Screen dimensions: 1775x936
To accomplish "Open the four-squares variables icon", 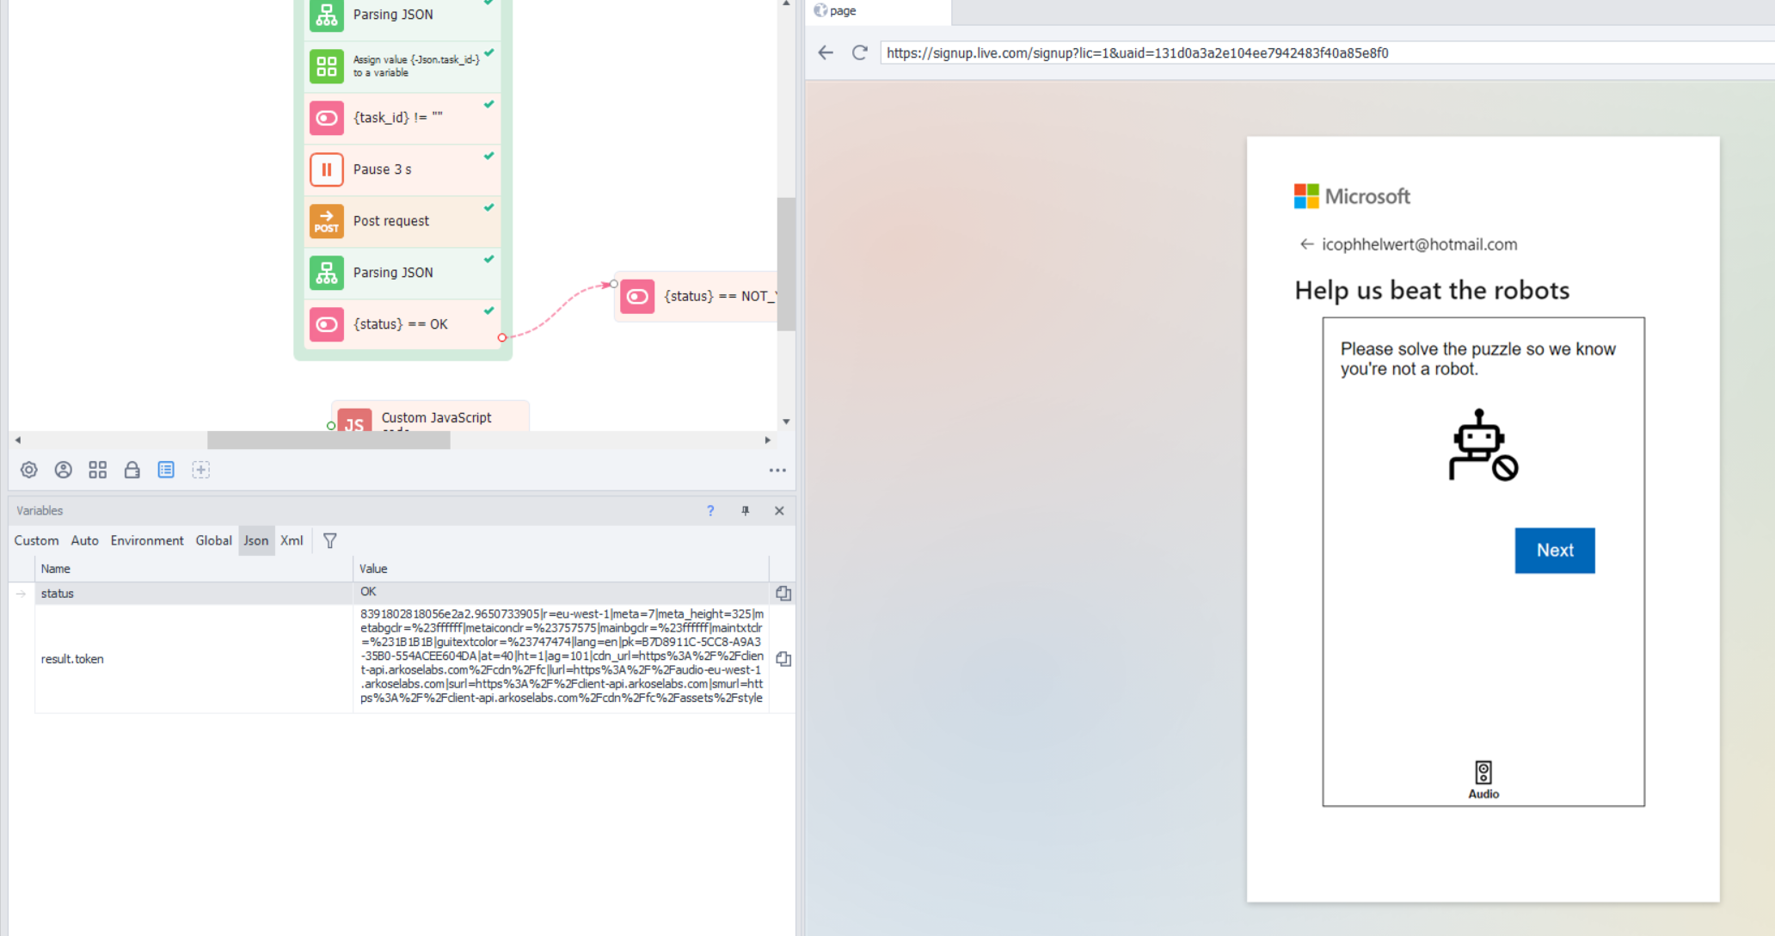I will 97,470.
